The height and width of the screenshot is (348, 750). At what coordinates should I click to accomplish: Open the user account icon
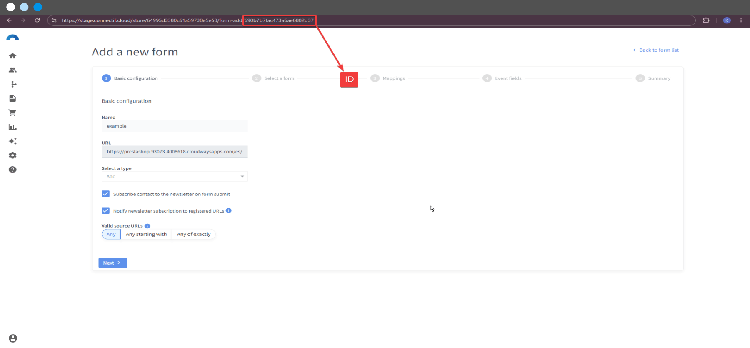(x=13, y=338)
